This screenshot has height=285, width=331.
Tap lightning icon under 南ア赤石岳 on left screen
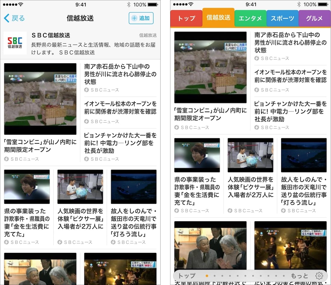point(86,90)
